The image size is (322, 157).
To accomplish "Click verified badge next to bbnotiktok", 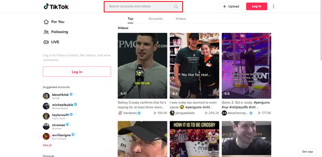I will (71, 94).
